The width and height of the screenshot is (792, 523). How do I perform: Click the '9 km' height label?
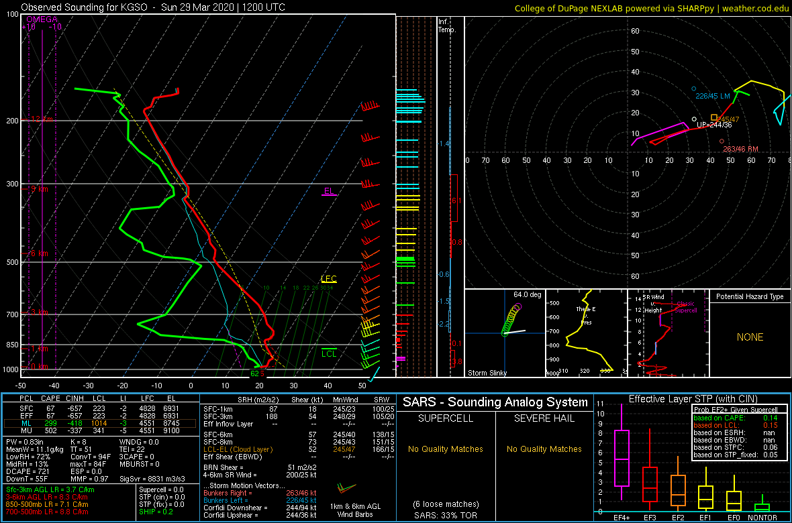click(38, 189)
